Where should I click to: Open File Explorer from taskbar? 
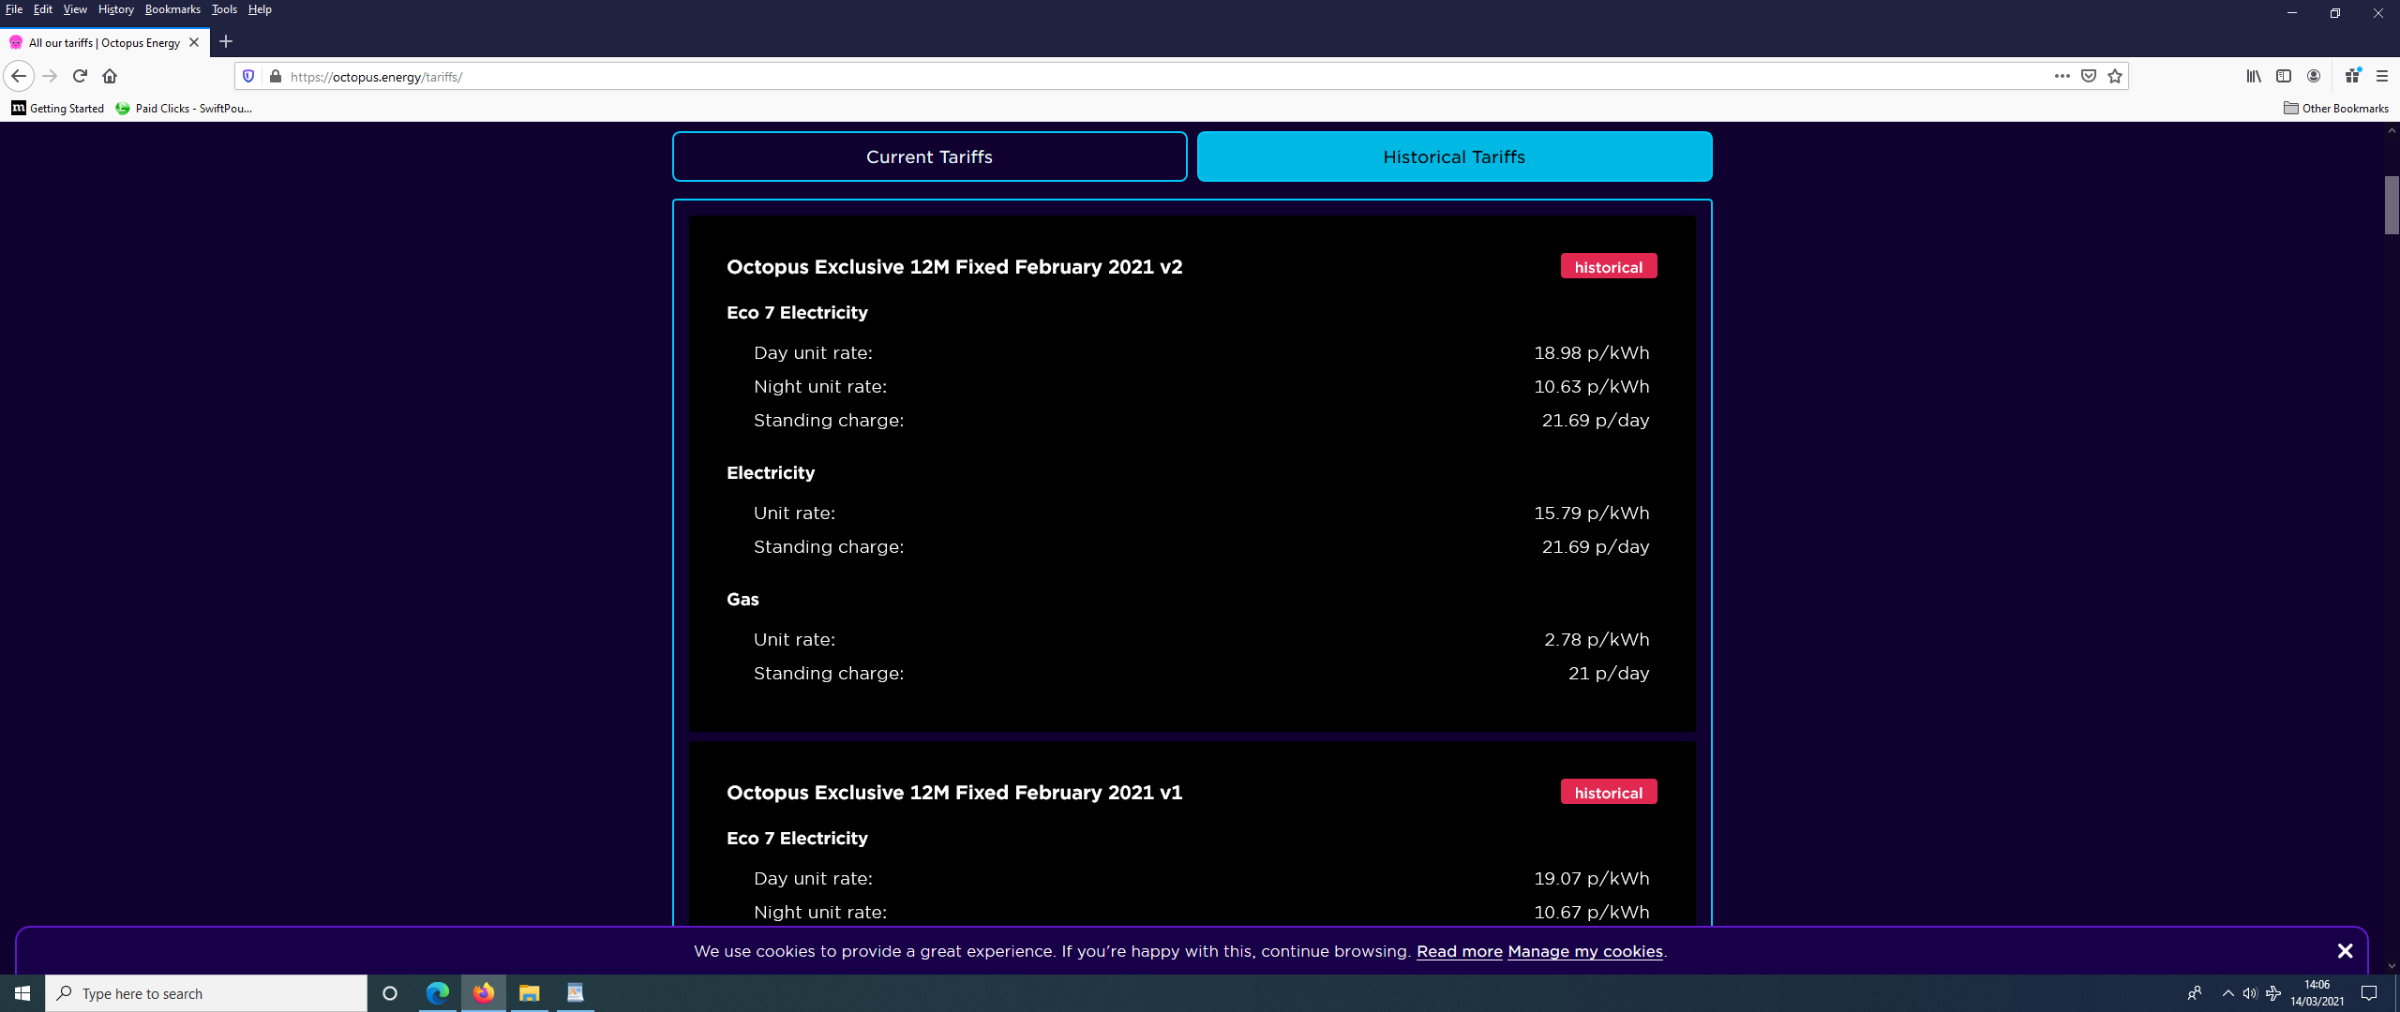[x=529, y=993]
